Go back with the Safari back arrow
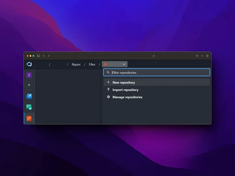Viewport: 235px width, 176px height. pos(44,56)
